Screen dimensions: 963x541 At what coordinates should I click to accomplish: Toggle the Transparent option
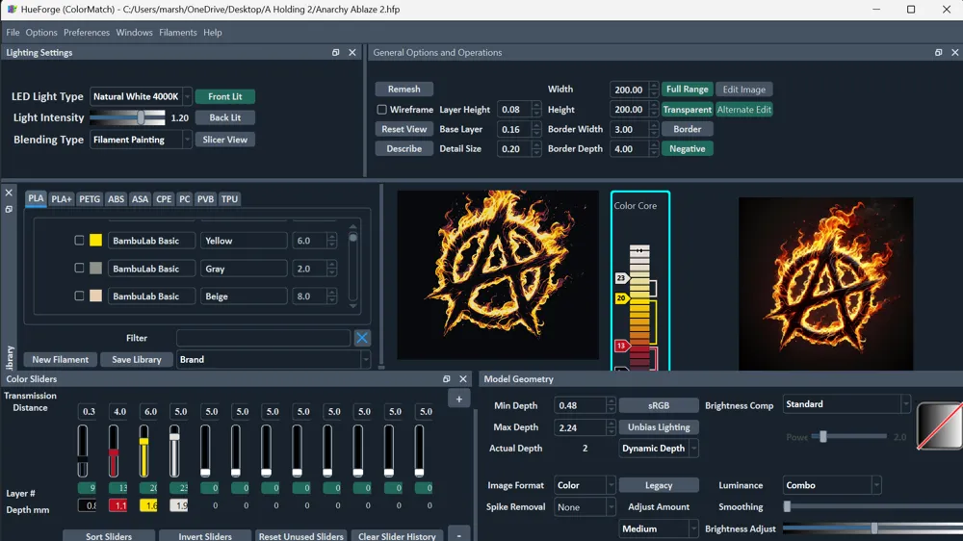688,110
